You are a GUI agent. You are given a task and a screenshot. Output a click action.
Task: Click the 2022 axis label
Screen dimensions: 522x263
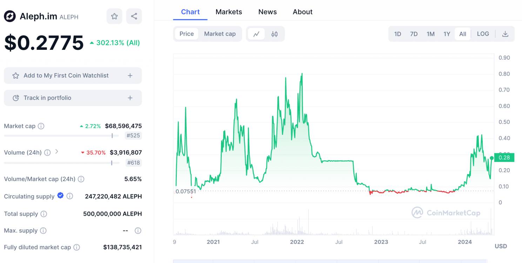click(x=297, y=242)
